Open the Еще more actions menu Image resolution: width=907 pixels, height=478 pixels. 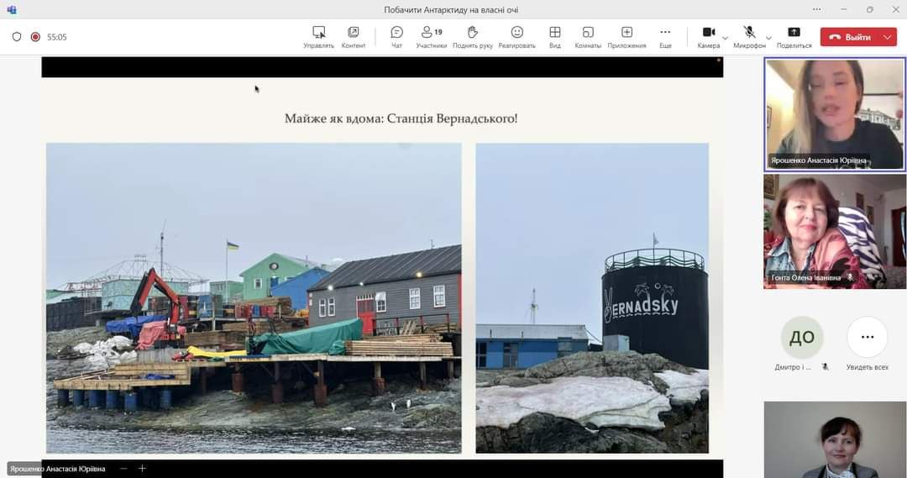665,36
